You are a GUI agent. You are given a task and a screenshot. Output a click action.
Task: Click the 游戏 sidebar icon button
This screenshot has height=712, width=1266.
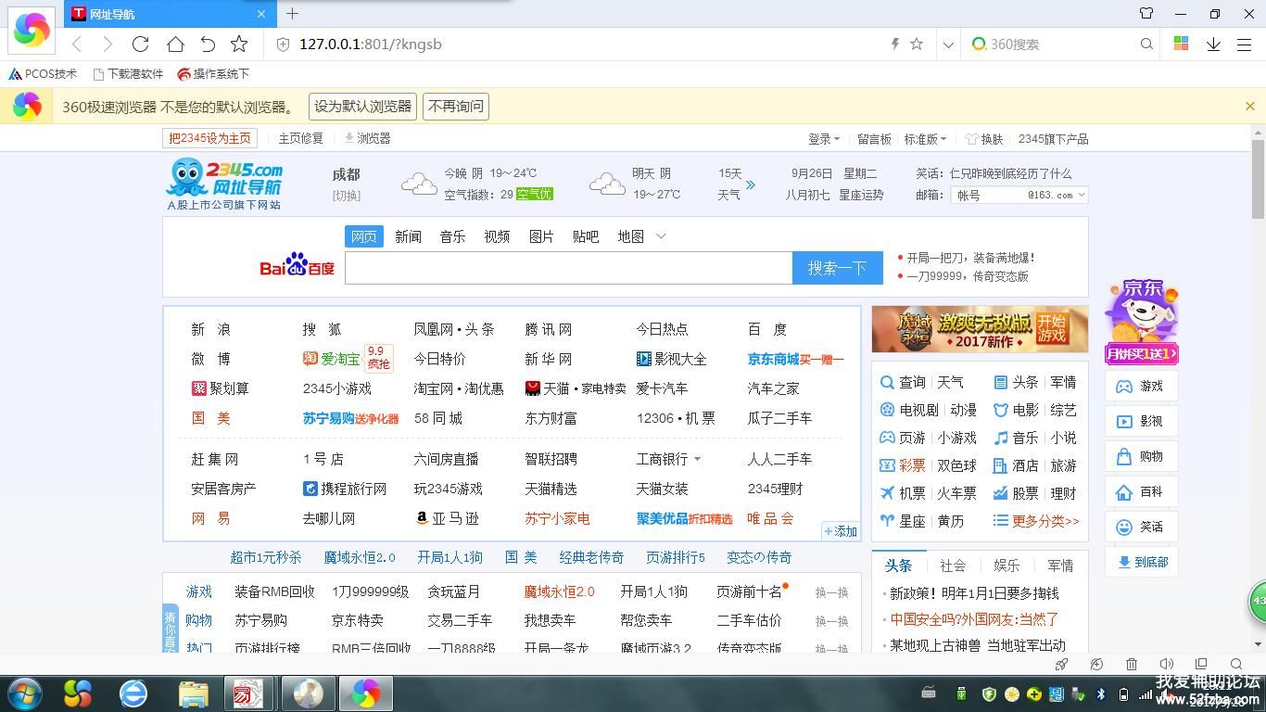point(1141,386)
